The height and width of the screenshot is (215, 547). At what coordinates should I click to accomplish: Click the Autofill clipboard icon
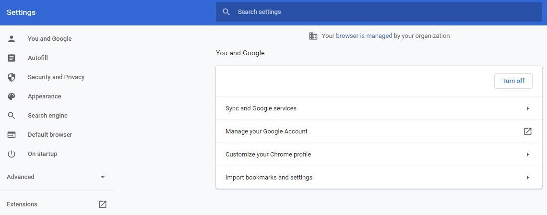tap(12, 58)
